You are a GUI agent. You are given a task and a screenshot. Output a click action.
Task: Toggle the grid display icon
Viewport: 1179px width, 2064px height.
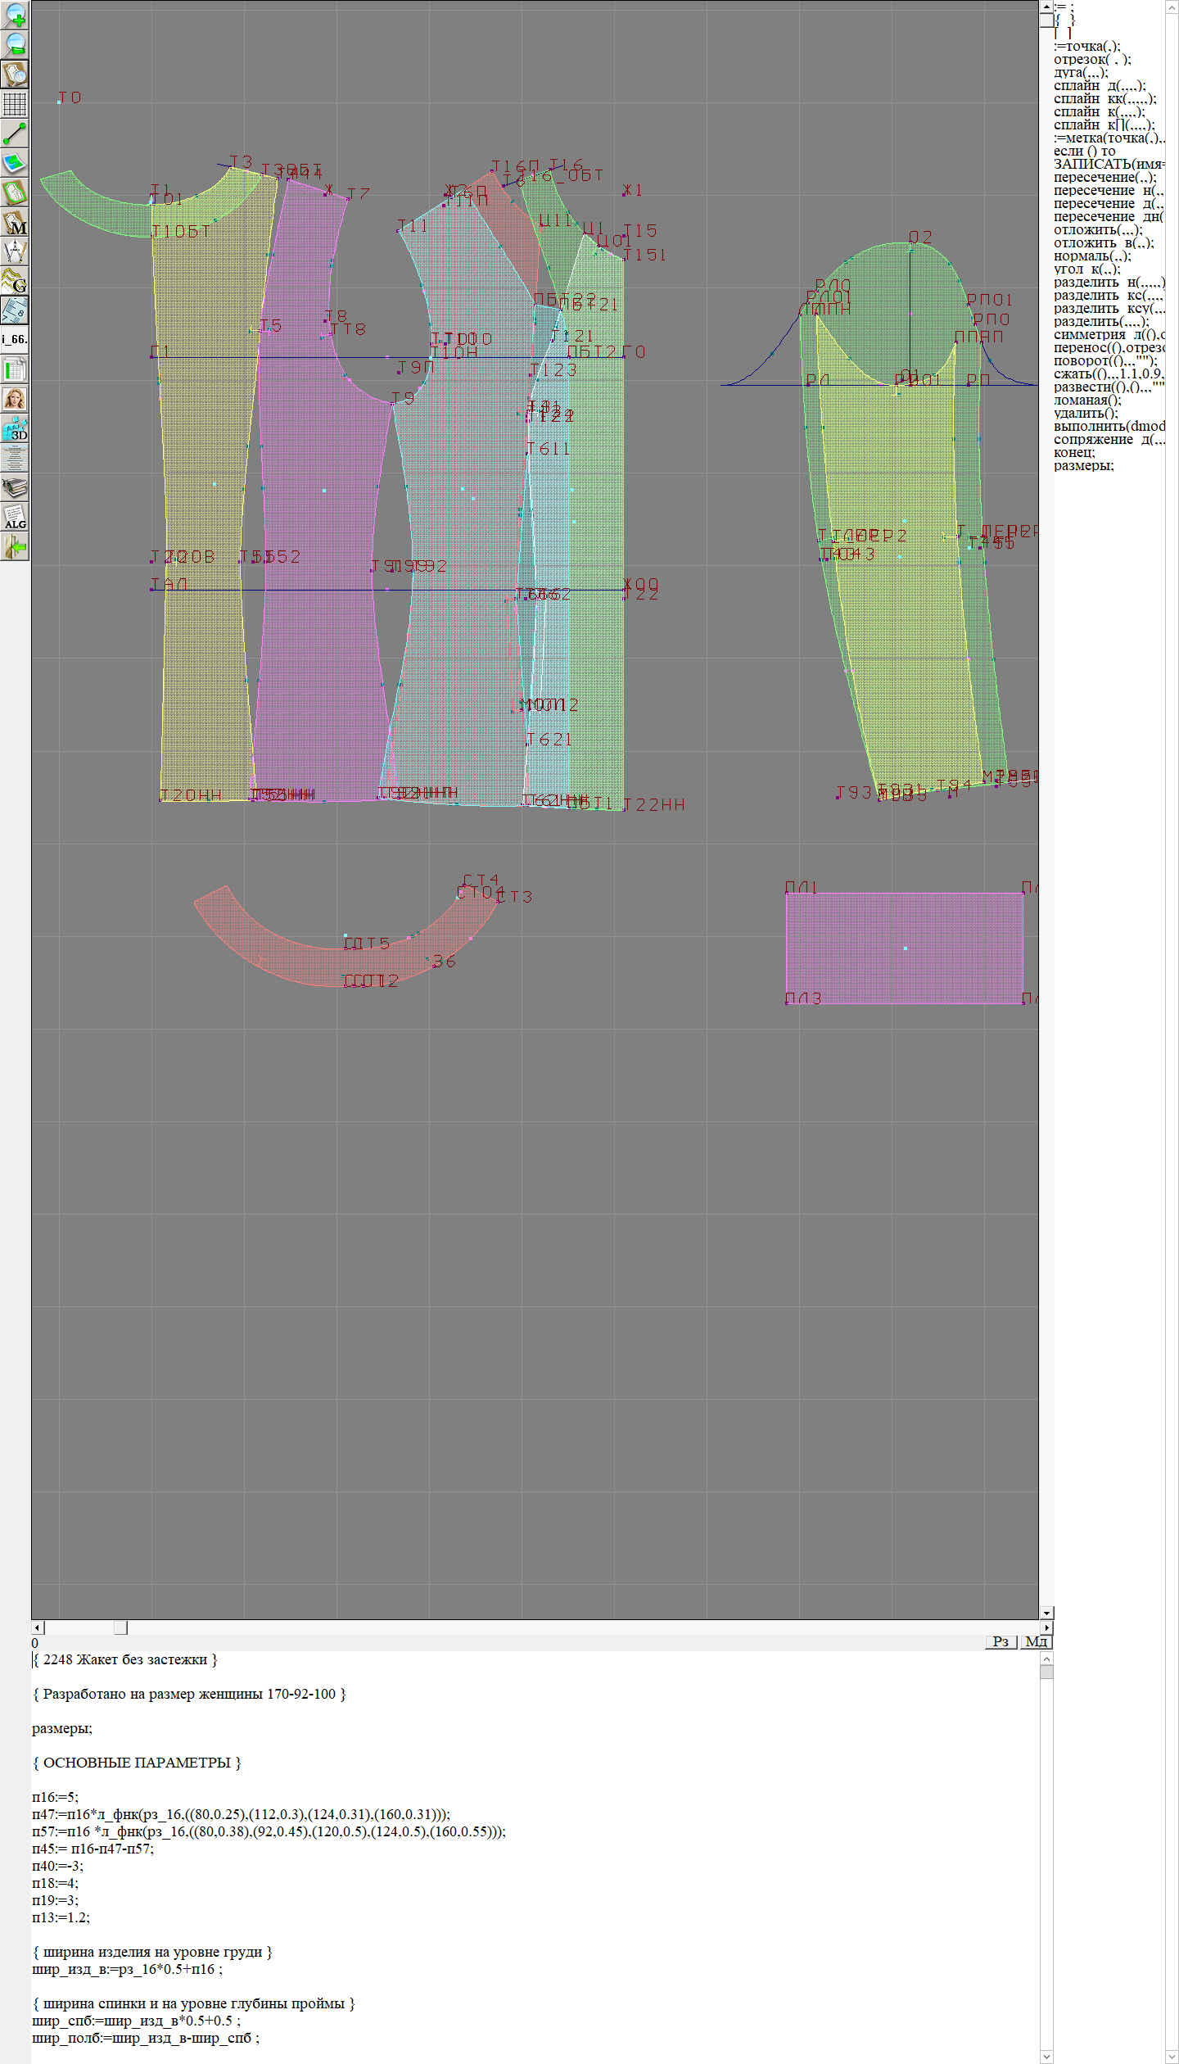15,104
